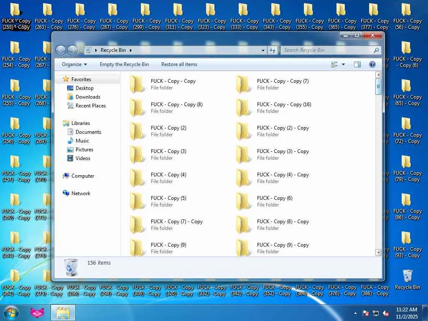Select the 'FUCK - Copy - Copy' folder icon
This screenshot has width=428, height=321.
coord(137,84)
